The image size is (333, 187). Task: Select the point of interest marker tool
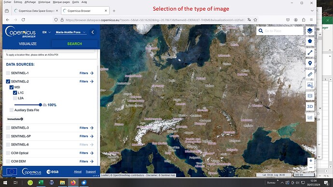[x=310, y=63]
